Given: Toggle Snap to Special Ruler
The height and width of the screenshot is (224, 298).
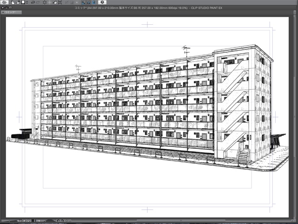Looking at the screenshot, I should [88, 2].
